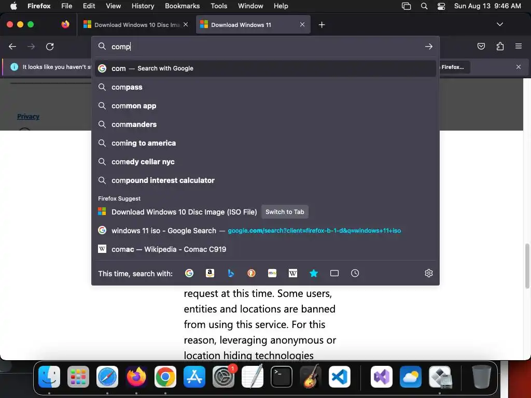Open the Apple menu
Screen dimensions: 531x398
pos(13,6)
